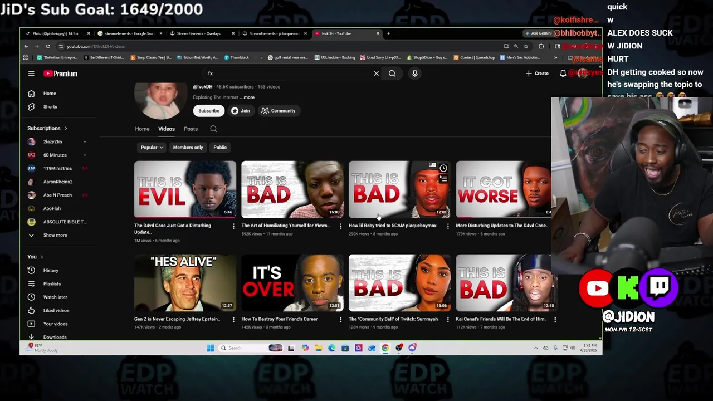Expand the You section chevron
Image resolution: width=713 pixels, height=401 pixels.
coord(41,257)
